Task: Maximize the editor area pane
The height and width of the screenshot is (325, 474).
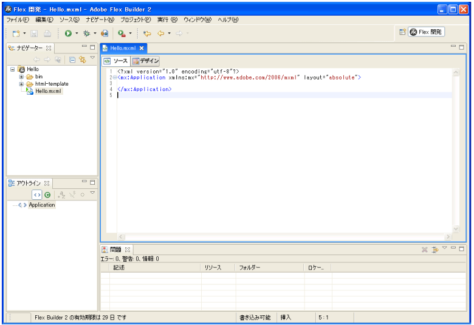Action: tap(462, 47)
